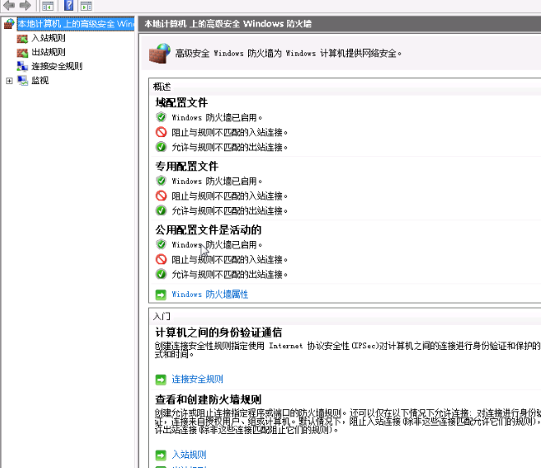Click the Back arrow in toolbar
The width and height of the screenshot is (541, 468).
click(x=9, y=5)
